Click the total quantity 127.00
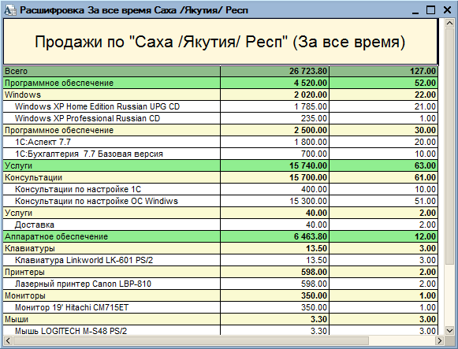Image resolution: width=458 pixels, height=349 pixels. [423, 71]
